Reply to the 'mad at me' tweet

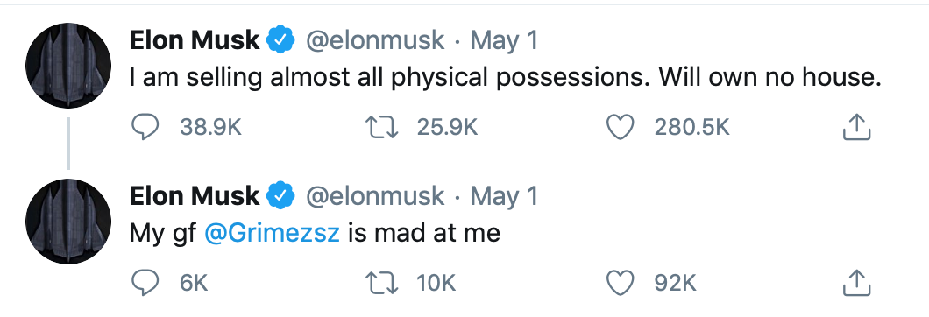coord(145,283)
